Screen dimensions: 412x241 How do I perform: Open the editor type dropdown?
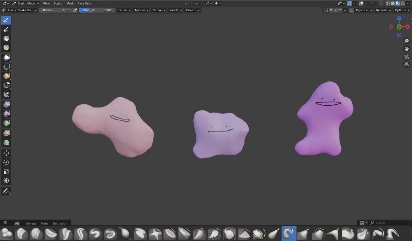(5, 3)
